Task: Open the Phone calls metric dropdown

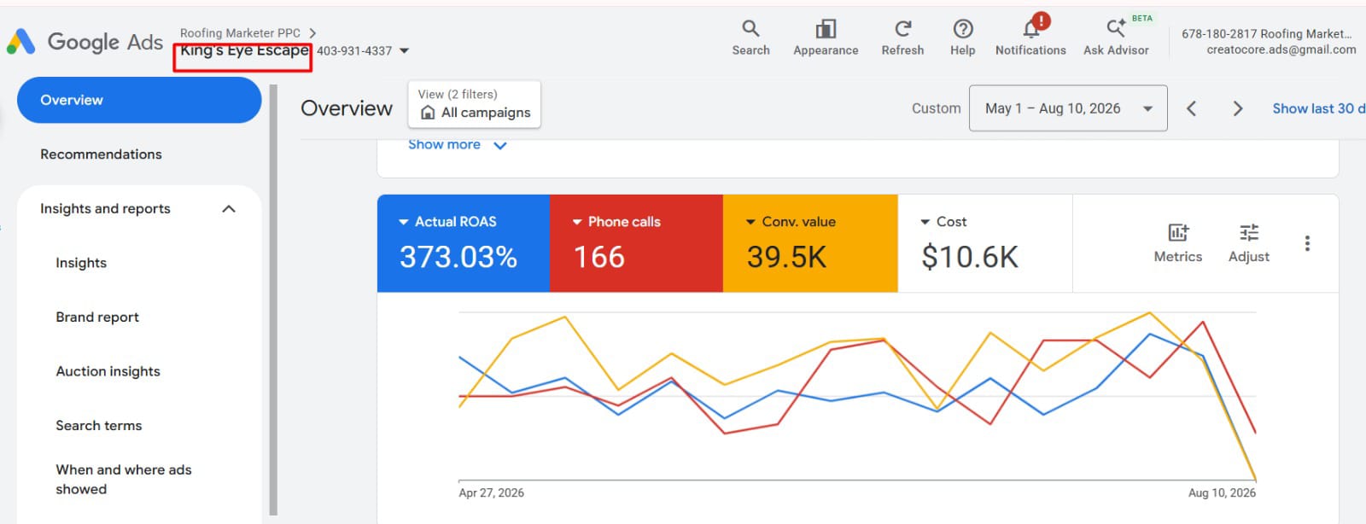Action: pos(577,222)
